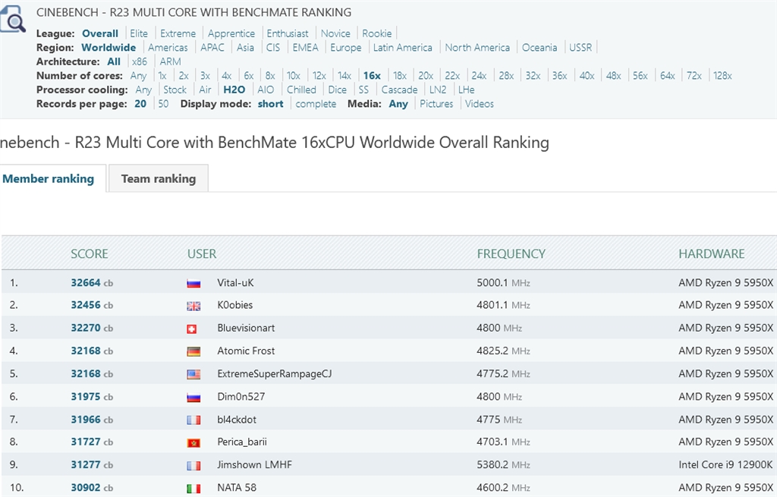Click the German flag beside Atomic Frost
The height and width of the screenshot is (497, 777).
click(x=193, y=351)
